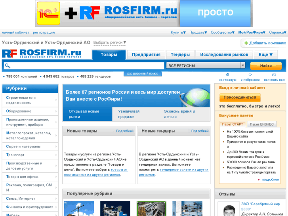288x216 pixels.
Task: Click the heart favorites icon
Action: pyautogui.click(x=250, y=75)
